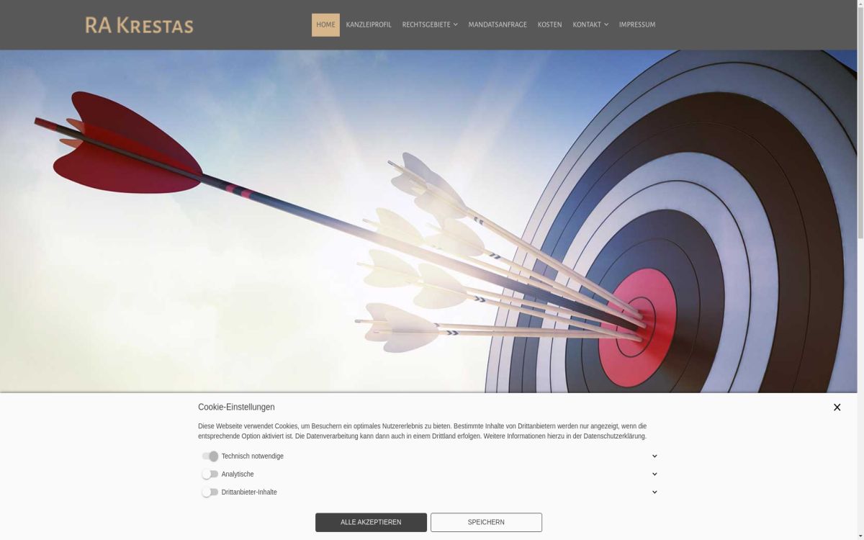Select the HOME menu item

325,24
